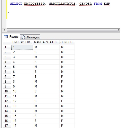The height and width of the screenshot is (135, 121).
Task: Click the FROM keyword in the query
Action: point(98,4)
